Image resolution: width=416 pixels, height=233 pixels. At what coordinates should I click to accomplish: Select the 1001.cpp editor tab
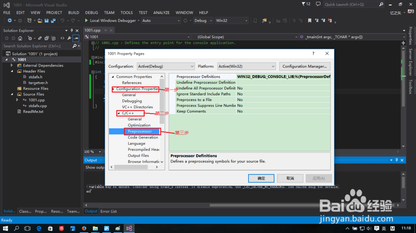[93, 30]
